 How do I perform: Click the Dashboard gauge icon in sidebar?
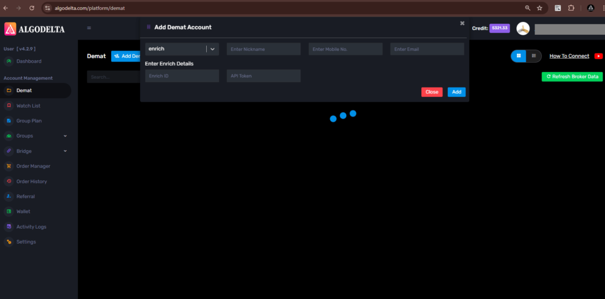pos(8,61)
